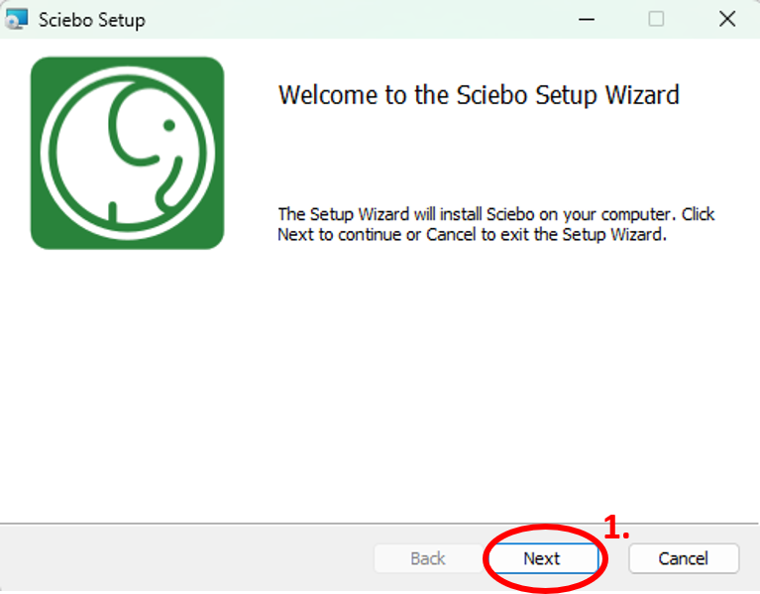The width and height of the screenshot is (760, 594).
Task: Click the elephant's curled trunk in logo
Action: click(x=168, y=182)
